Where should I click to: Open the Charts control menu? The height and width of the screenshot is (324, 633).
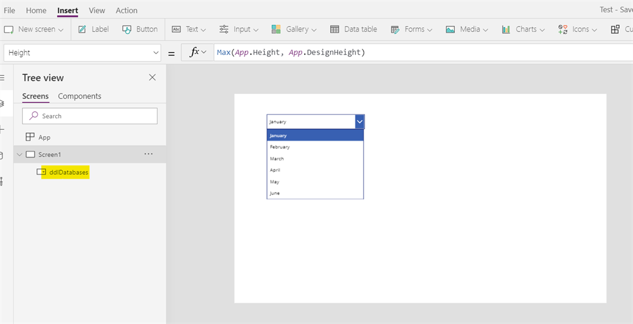click(x=523, y=29)
